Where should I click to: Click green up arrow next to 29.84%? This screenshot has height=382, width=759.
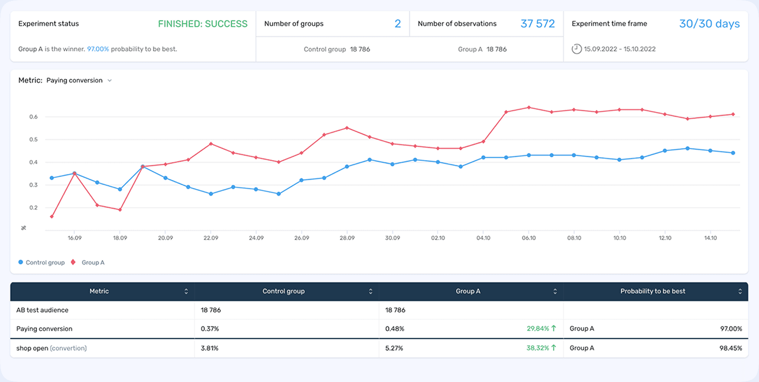pyautogui.click(x=554, y=328)
